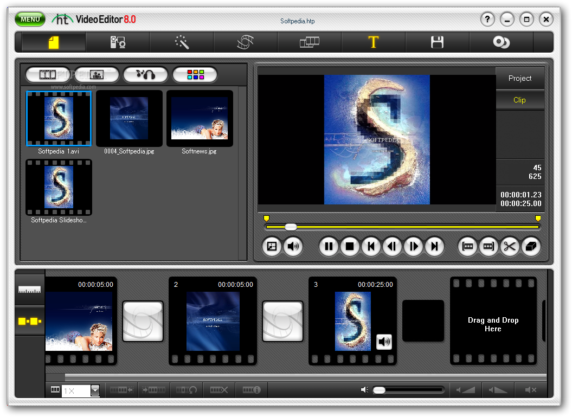This screenshot has width=572, height=417.
Task: Stop the preview playback
Action: click(x=350, y=247)
